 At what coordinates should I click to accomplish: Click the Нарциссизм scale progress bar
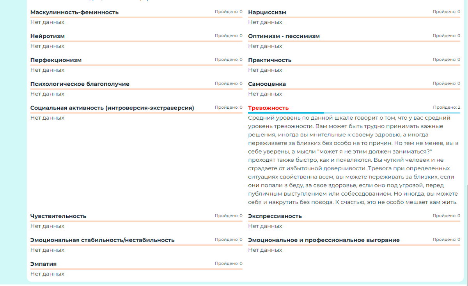354,17
